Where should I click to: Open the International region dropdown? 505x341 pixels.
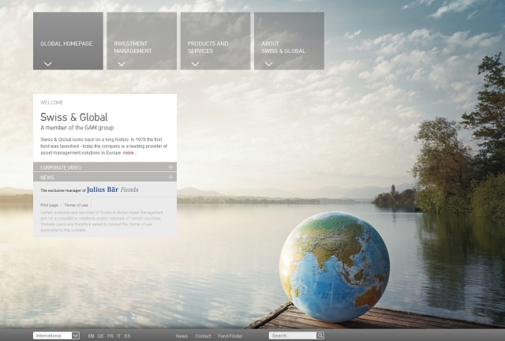coord(56,335)
